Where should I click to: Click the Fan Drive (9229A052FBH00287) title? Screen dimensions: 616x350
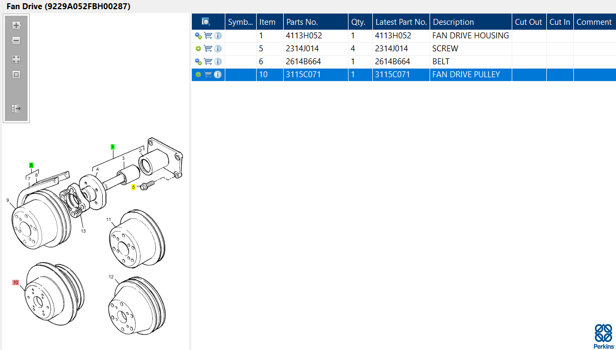(69, 6)
